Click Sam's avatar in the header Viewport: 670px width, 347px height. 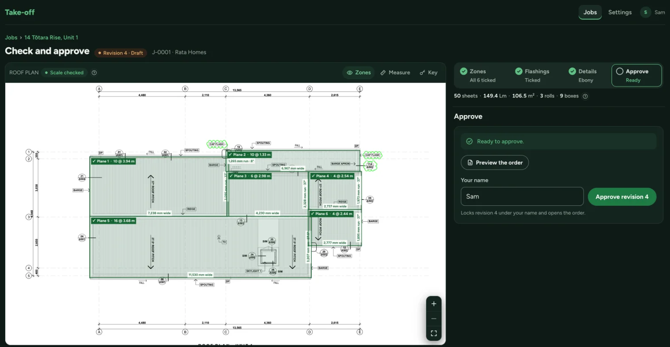tap(645, 12)
